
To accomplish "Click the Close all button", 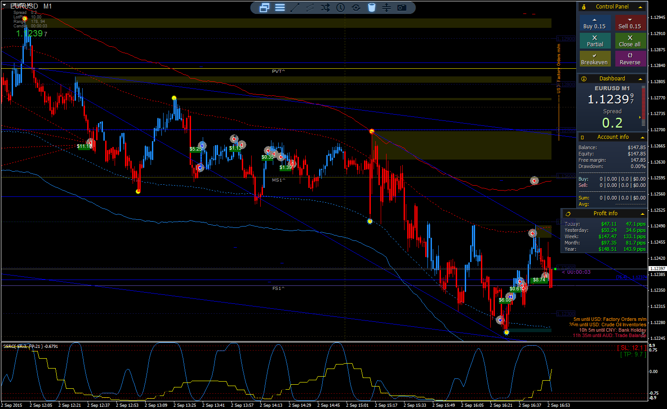I will tap(630, 41).
